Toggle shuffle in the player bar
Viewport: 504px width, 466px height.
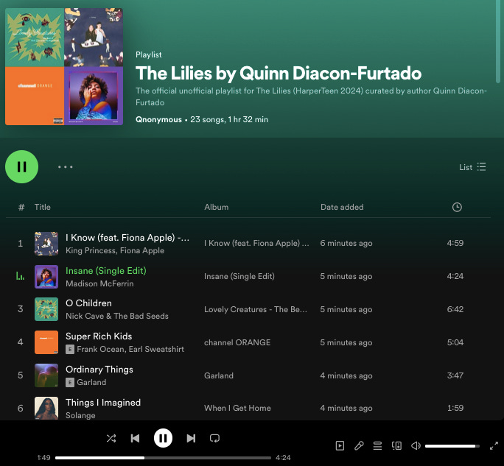(111, 438)
